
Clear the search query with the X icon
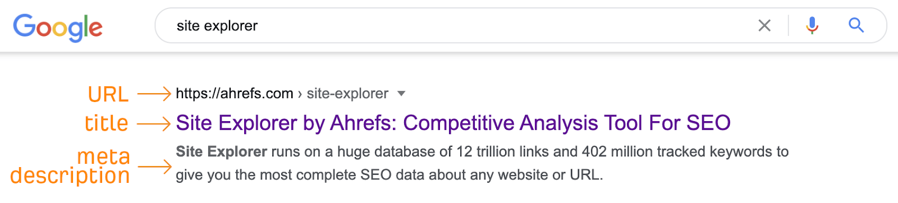click(764, 25)
